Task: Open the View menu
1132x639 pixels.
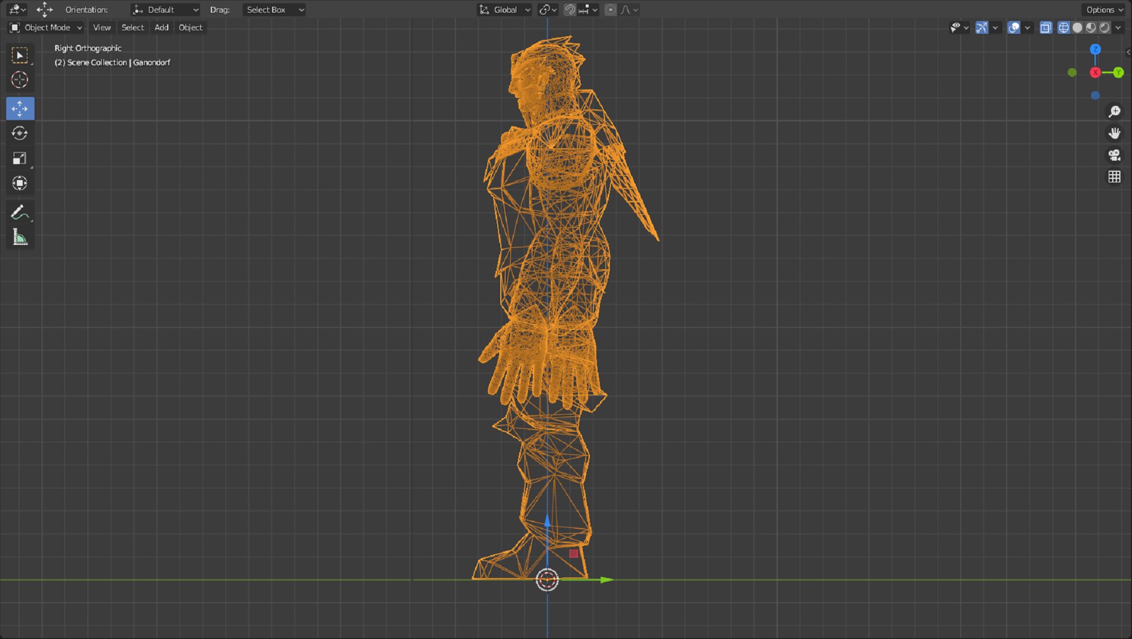Action: point(102,27)
